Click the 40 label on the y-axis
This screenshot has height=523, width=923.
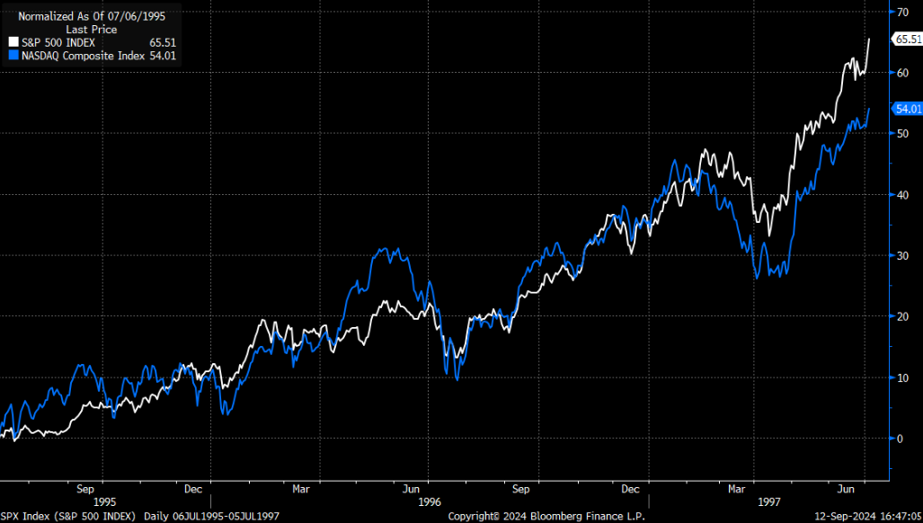pos(903,195)
